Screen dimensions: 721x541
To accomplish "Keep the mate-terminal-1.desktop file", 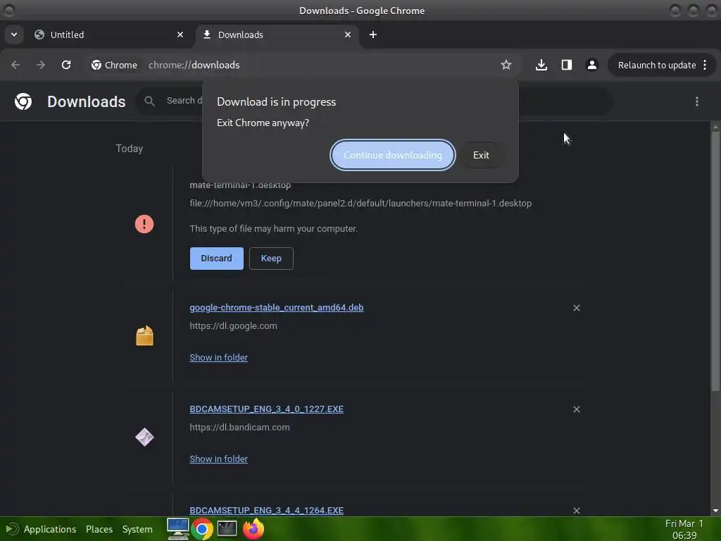I will pyautogui.click(x=271, y=258).
